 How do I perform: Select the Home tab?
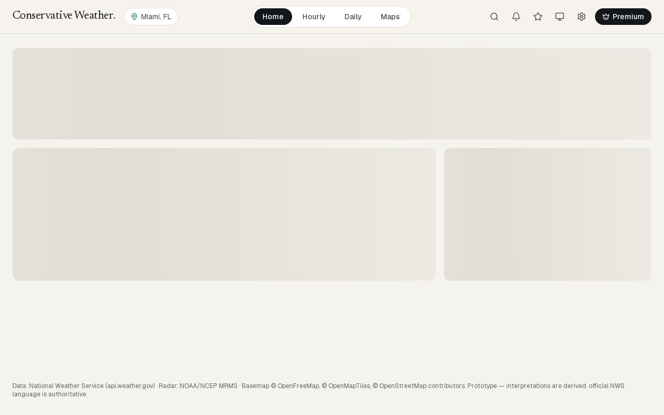click(273, 17)
